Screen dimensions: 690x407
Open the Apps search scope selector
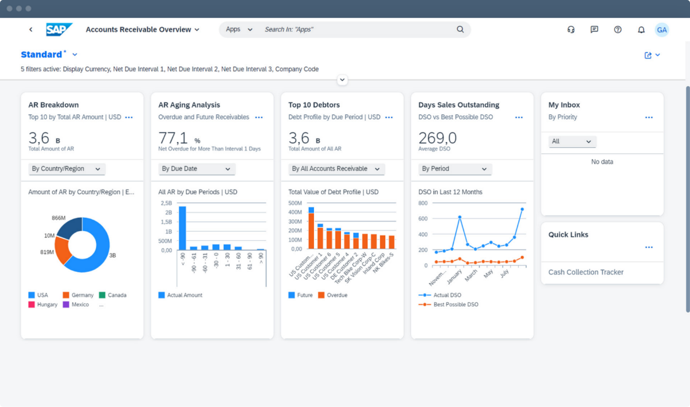[x=239, y=29]
